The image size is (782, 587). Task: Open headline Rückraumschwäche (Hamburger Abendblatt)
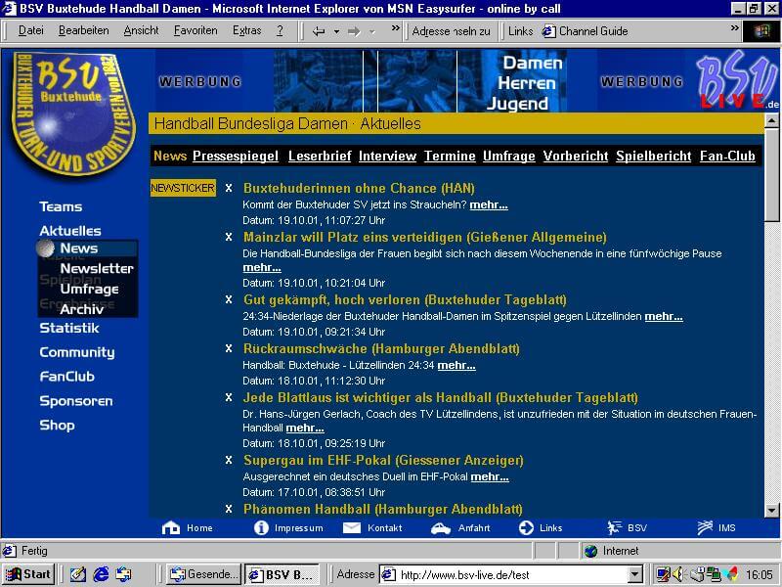point(381,349)
